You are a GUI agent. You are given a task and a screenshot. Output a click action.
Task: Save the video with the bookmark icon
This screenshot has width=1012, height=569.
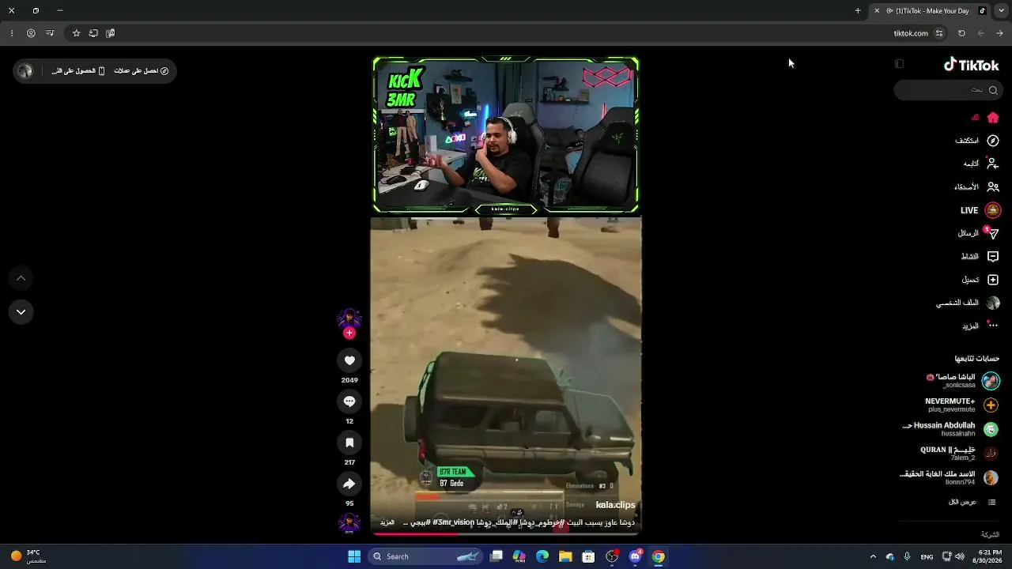[349, 443]
